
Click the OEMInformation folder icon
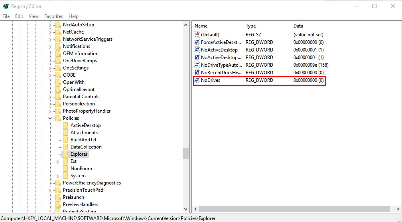tap(58, 54)
